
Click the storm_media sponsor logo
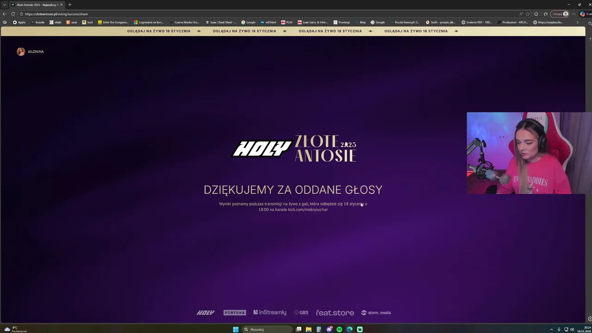point(376,313)
